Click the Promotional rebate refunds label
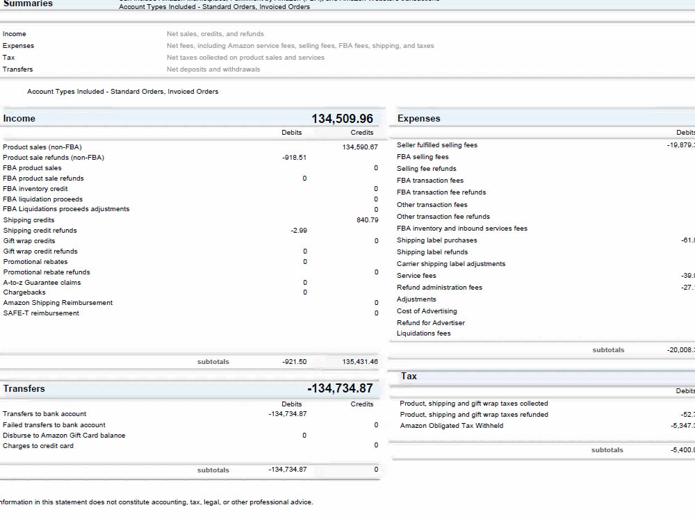The height and width of the screenshot is (521, 695). [47, 272]
